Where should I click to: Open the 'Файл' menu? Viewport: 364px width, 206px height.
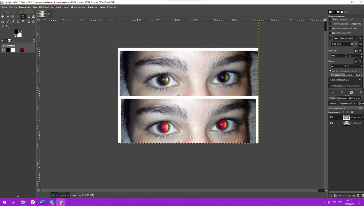coord(4,7)
